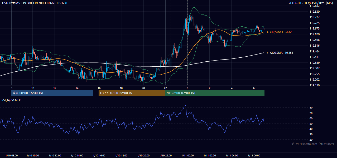Click price axis label 119.516
Screen dimensions: 337x158
(x=315, y=46)
